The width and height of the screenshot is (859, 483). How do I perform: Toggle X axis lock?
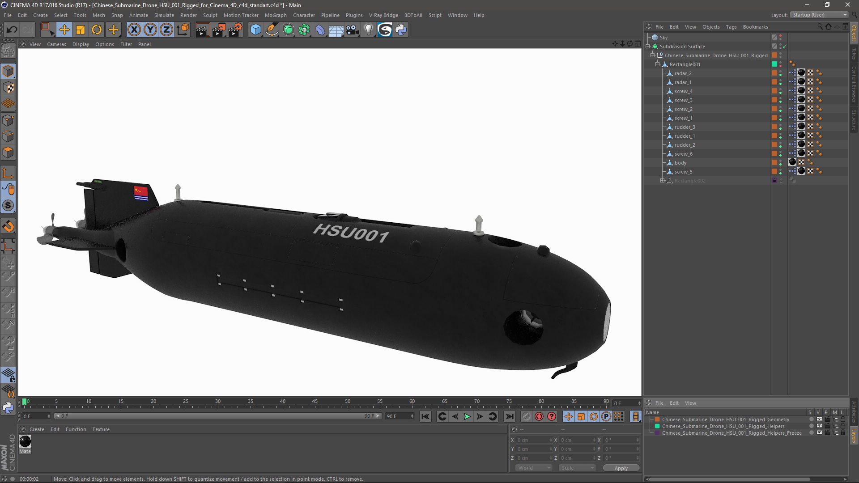[x=134, y=30]
